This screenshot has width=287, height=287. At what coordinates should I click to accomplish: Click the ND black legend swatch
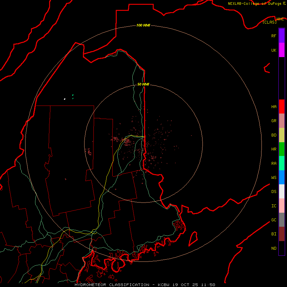(x=282, y=248)
